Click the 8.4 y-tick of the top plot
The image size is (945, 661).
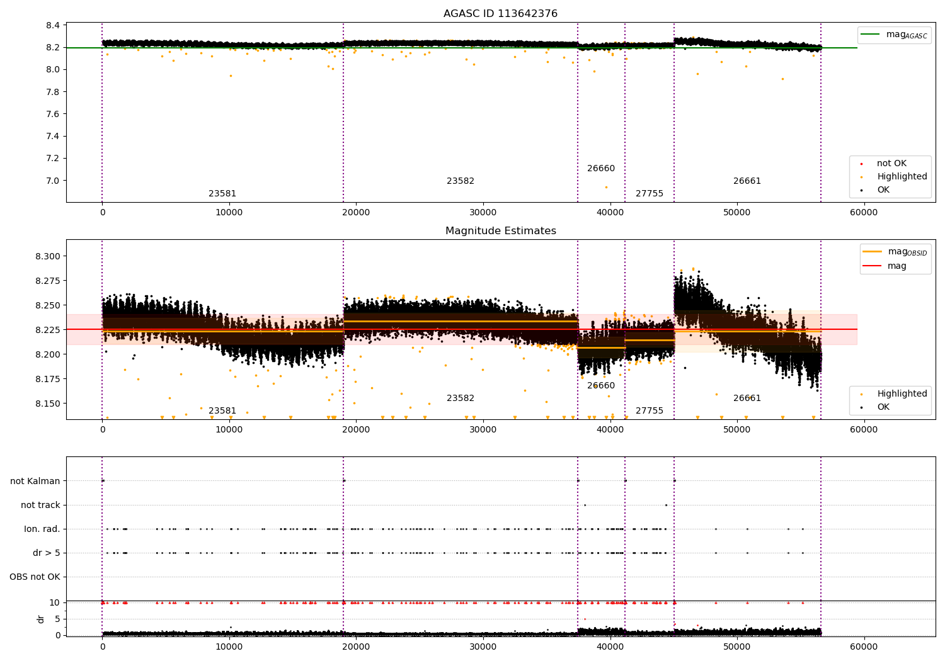tap(54, 26)
